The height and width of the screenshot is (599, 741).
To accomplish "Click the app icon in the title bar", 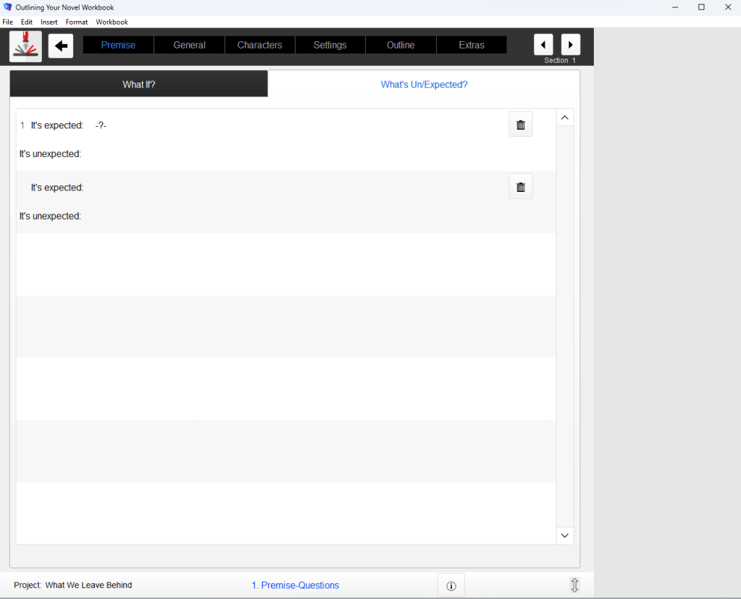I will point(7,7).
